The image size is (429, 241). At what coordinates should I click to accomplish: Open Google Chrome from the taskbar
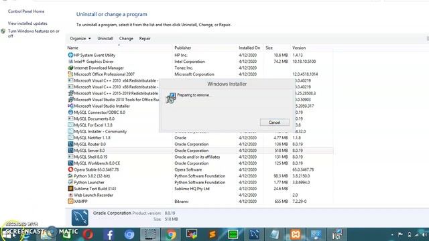pyautogui.click(x=171, y=234)
